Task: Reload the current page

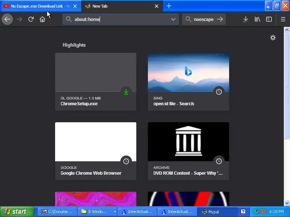Action: point(31,19)
